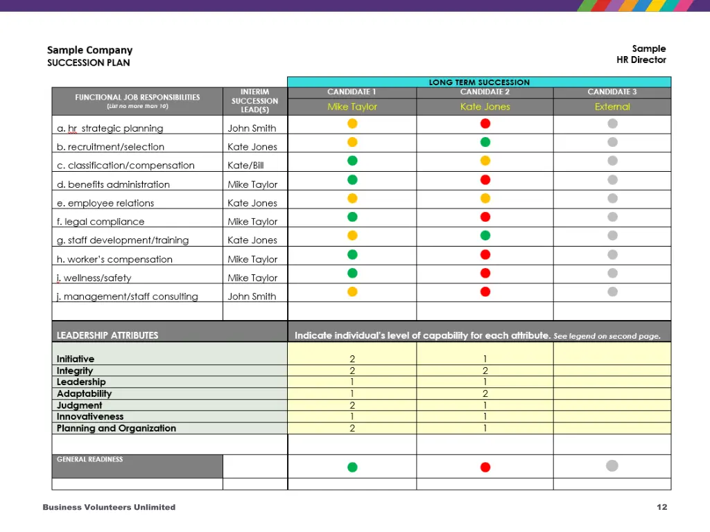Click the 'j. management/staff consulting' row label

tap(128, 296)
